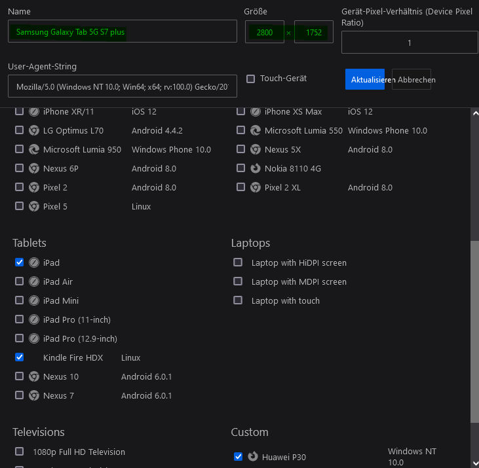Click the device Name input field
The width and height of the screenshot is (479, 468).
(123, 31)
